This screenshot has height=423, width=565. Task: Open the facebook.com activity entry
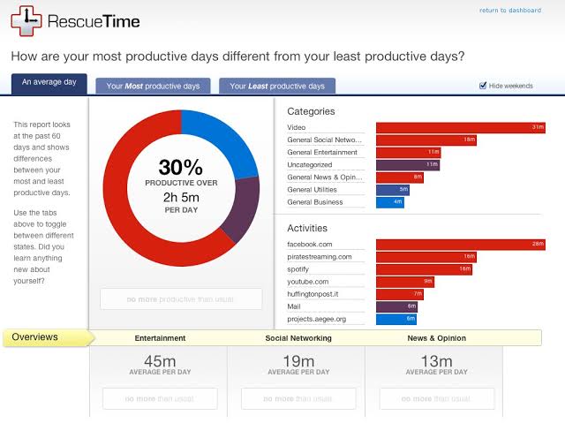tap(309, 244)
